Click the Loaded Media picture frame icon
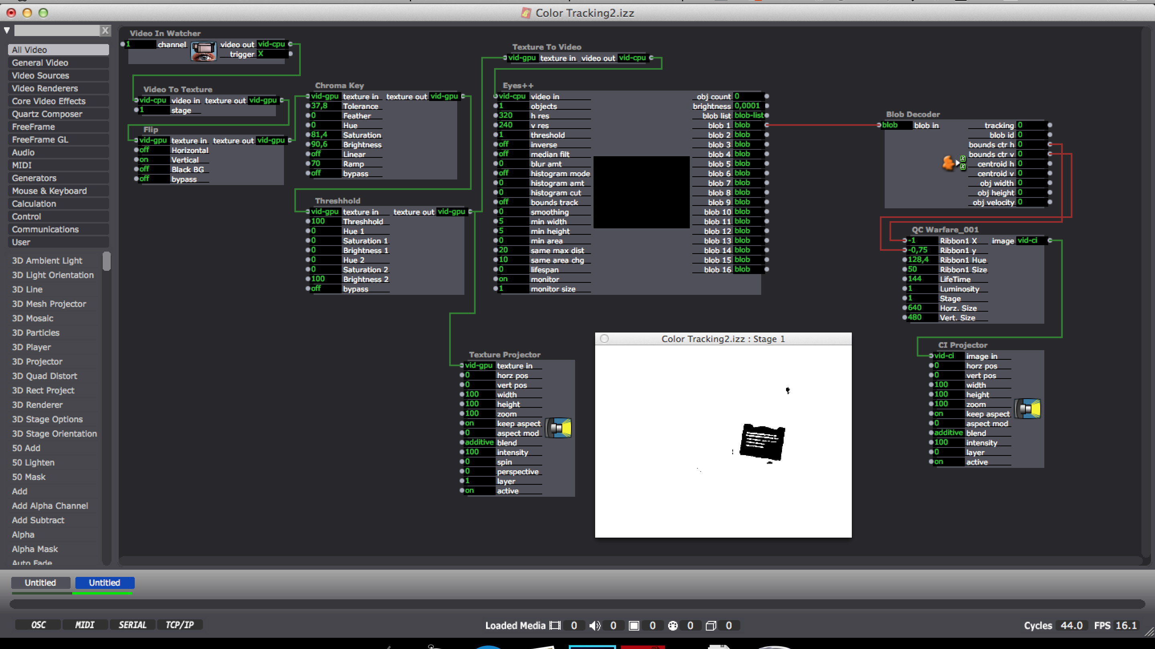This screenshot has height=649, width=1155. click(634, 626)
